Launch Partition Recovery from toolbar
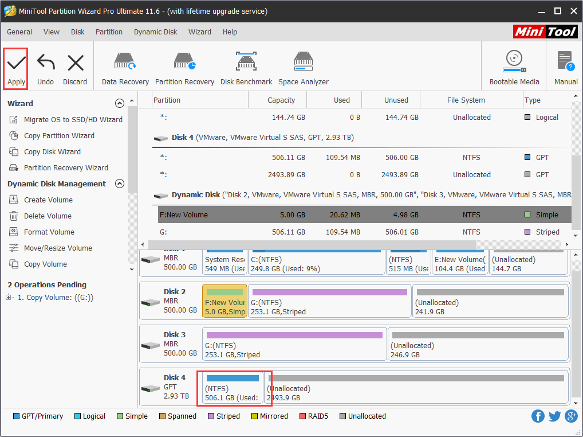Image resolution: width=583 pixels, height=437 pixels. pyautogui.click(x=184, y=69)
